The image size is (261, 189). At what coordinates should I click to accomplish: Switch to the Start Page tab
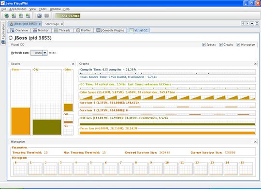tap(52, 24)
